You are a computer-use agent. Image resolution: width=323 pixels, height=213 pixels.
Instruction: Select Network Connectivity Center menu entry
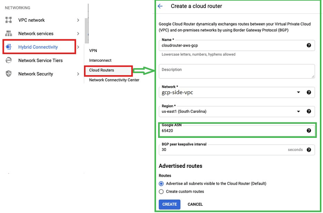tap(114, 80)
